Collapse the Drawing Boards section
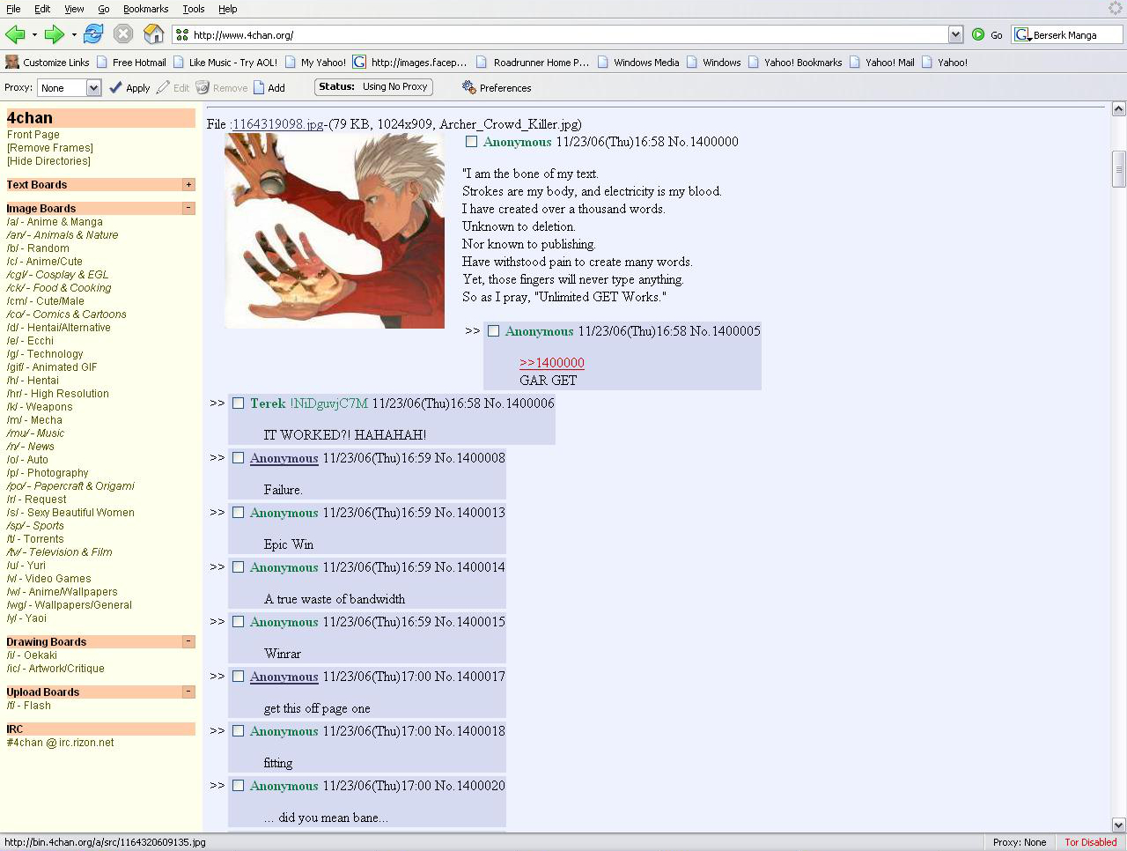The width and height of the screenshot is (1127, 851). click(x=188, y=642)
